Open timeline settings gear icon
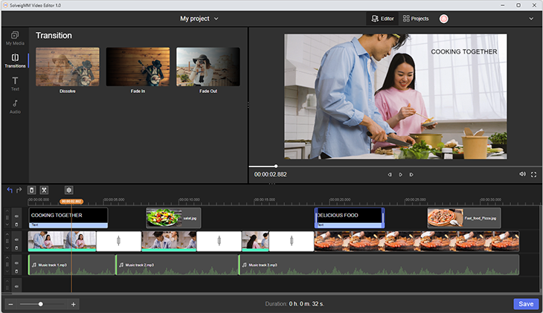This screenshot has width=543, height=313. click(x=69, y=190)
